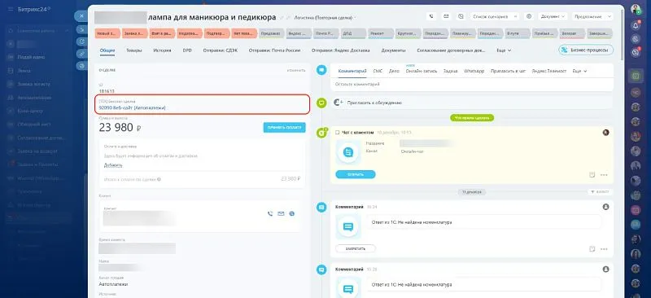Select the СМС tab in timeline editor

[x=378, y=71]
